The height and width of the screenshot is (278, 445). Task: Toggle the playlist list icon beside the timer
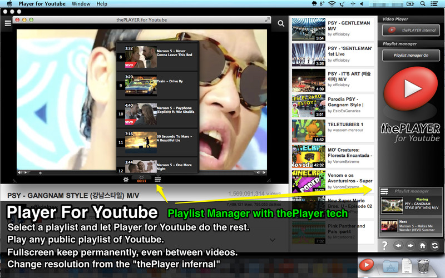[158, 179]
